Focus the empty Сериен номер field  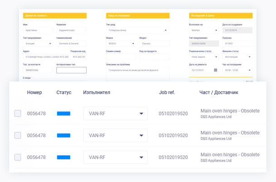click(121, 57)
